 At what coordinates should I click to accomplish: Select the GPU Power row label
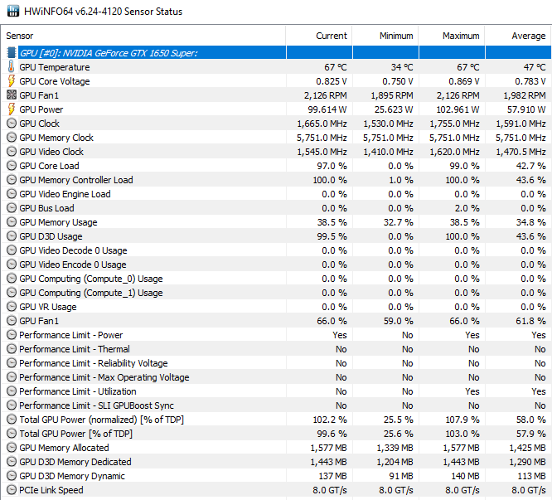(41, 109)
